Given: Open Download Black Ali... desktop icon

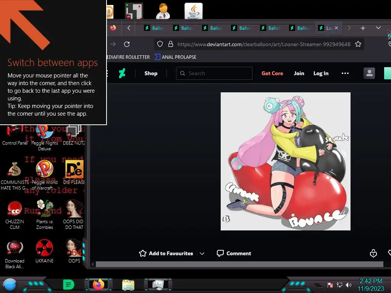Looking at the screenshot, I should point(15,254).
